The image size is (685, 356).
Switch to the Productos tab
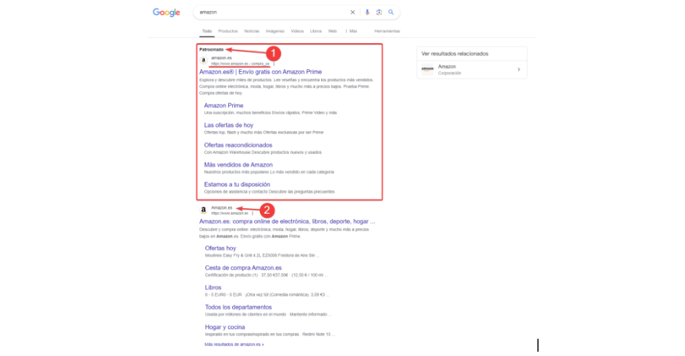click(x=228, y=31)
